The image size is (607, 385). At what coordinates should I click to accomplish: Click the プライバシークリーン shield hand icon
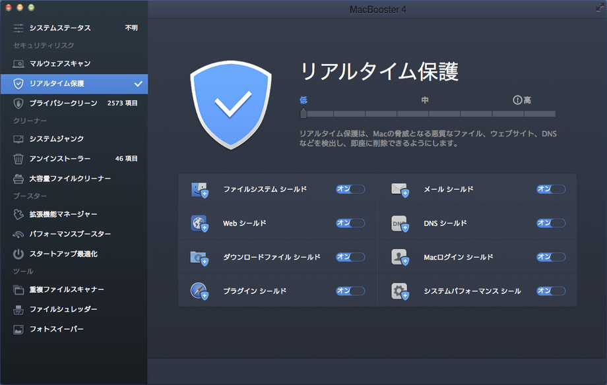18,104
